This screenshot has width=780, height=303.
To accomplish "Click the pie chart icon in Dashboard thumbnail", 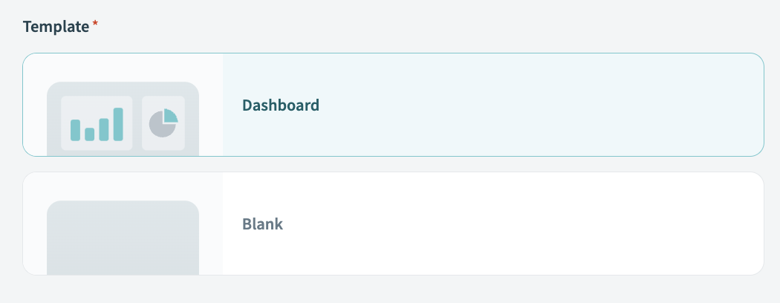I will pos(163,123).
